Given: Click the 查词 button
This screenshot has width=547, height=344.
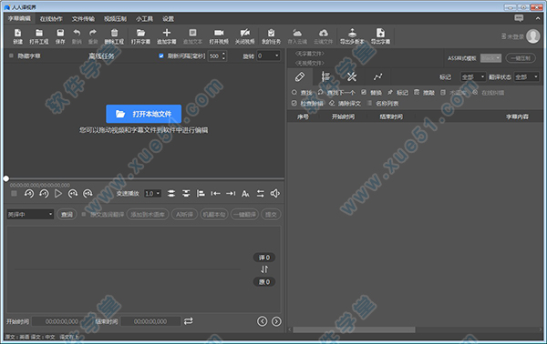Looking at the screenshot, I should [x=67, y=215].
